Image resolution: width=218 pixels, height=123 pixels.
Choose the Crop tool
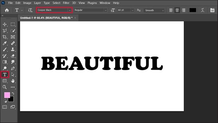click(x=5, y=37)
